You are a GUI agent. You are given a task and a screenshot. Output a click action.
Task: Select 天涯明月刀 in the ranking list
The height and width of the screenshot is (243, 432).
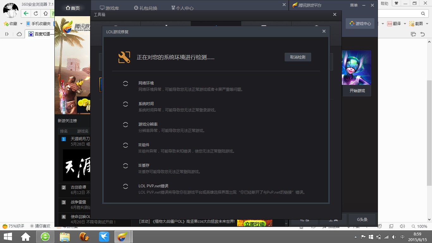[x=80, y=139]
